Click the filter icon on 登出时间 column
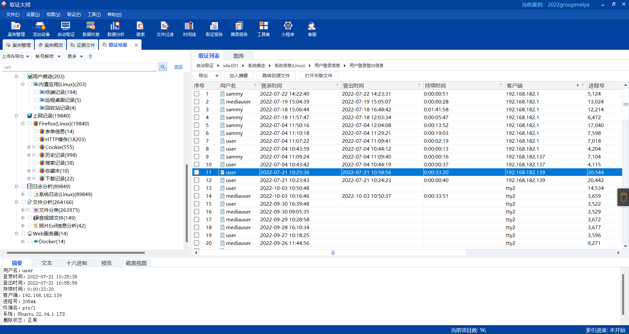This screenshot has height=334, width=629. point(419,85)
